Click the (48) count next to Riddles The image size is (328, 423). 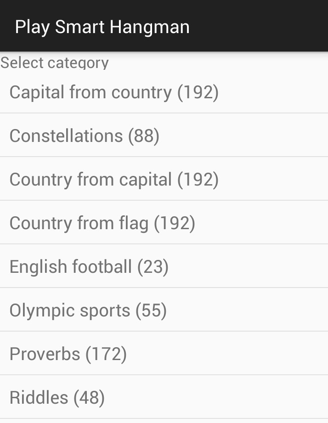89,398
